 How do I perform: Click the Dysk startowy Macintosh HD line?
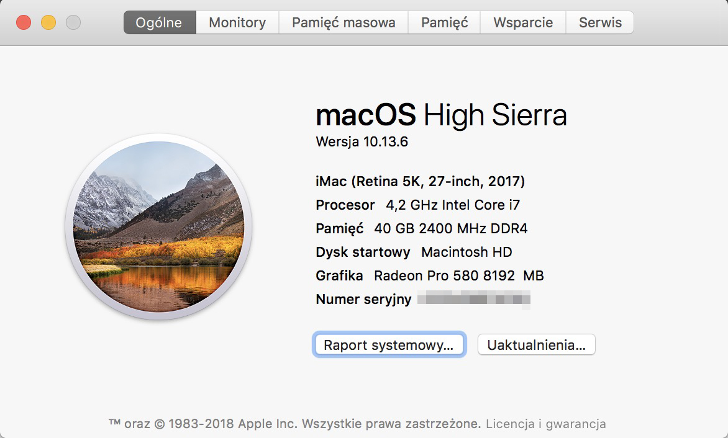tap(414, 252)
